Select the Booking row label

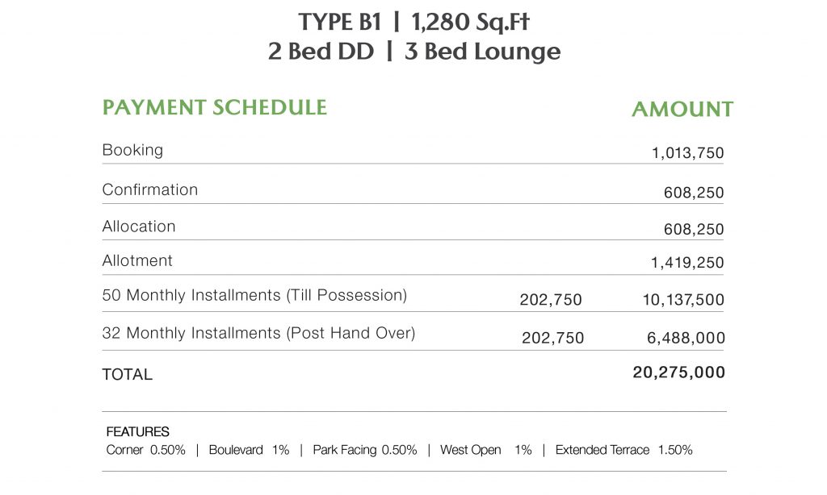132,150
